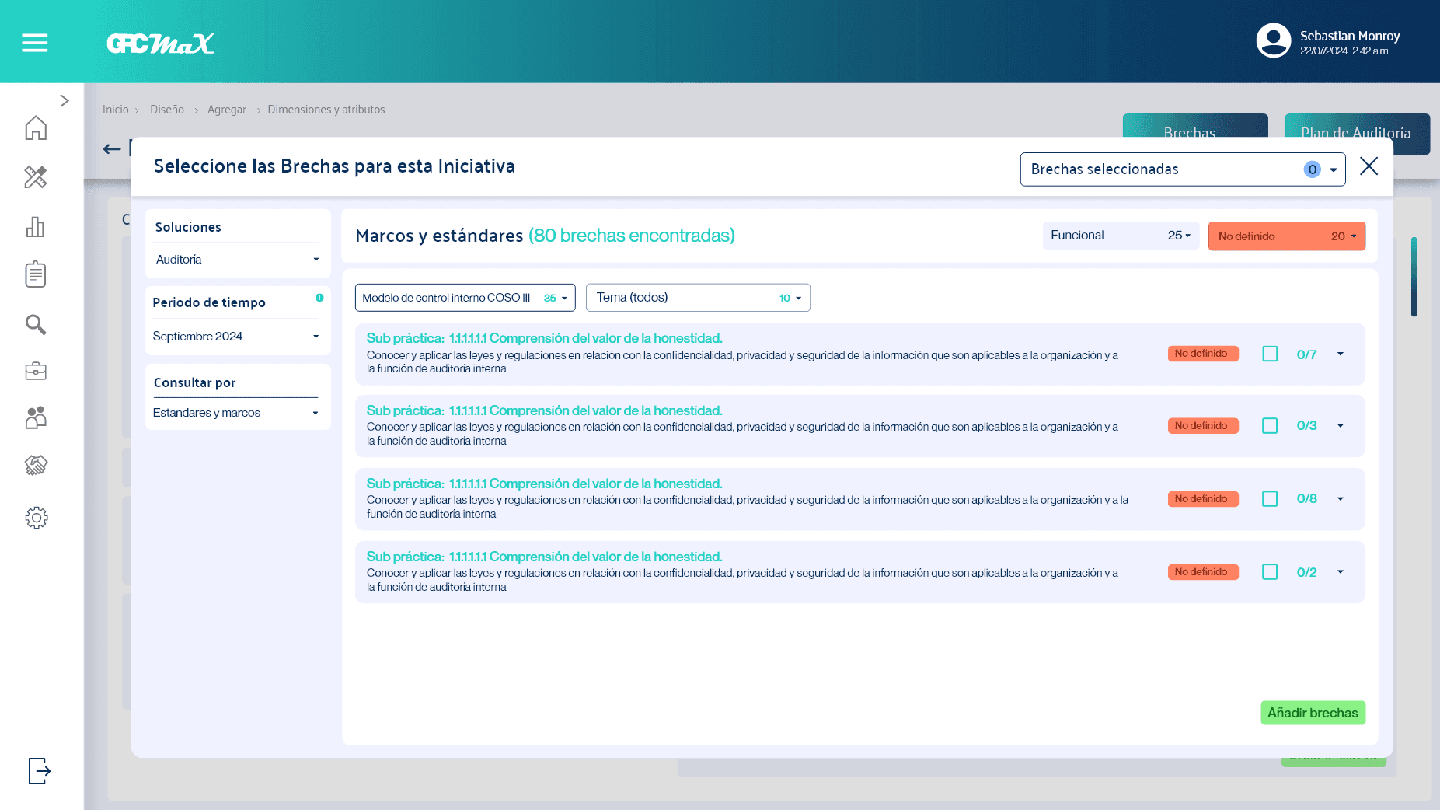Click the magnifying glass search icon
1440x810 pixels.
[x=36, y=324]
